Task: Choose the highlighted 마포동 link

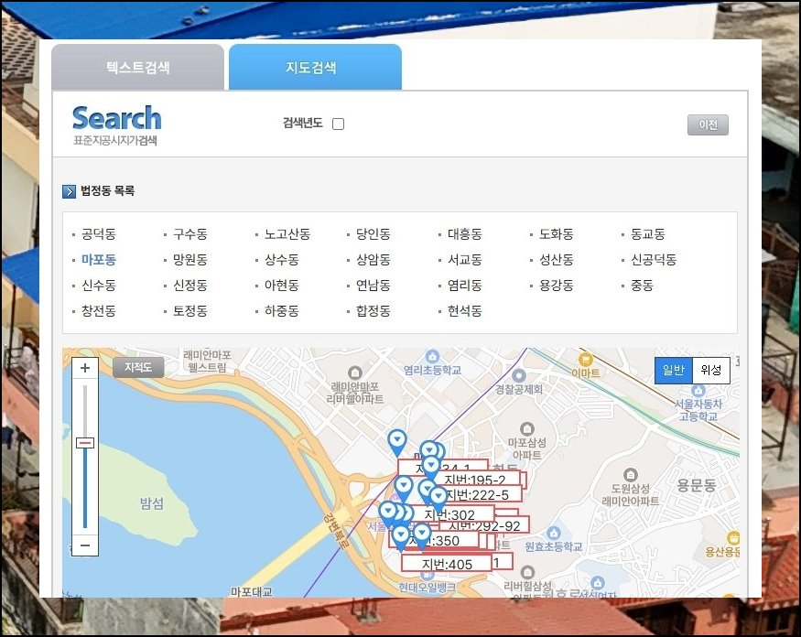Action: (x=99, y=260)
